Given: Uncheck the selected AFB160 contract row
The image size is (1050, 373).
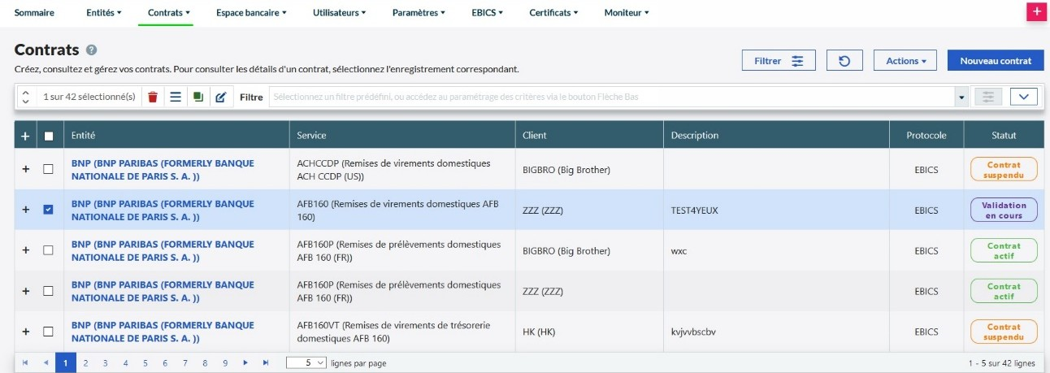Looking at the screenshot, I should 48,210.
